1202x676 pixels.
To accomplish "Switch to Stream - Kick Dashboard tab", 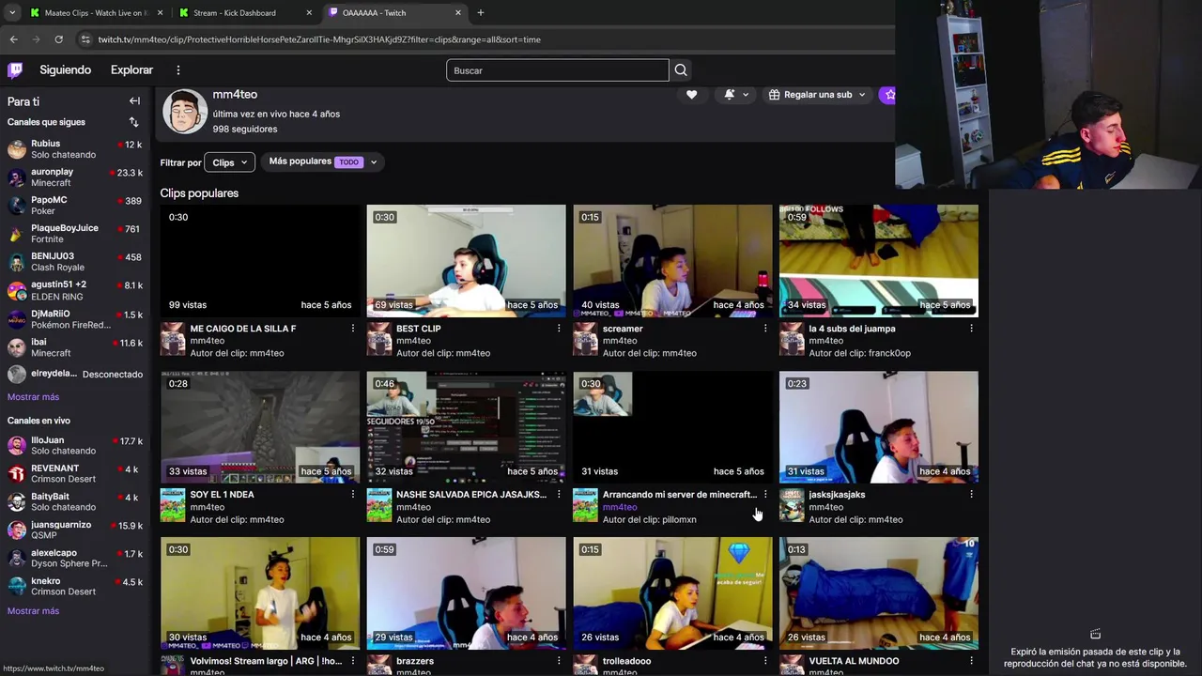I will point(245,13).
